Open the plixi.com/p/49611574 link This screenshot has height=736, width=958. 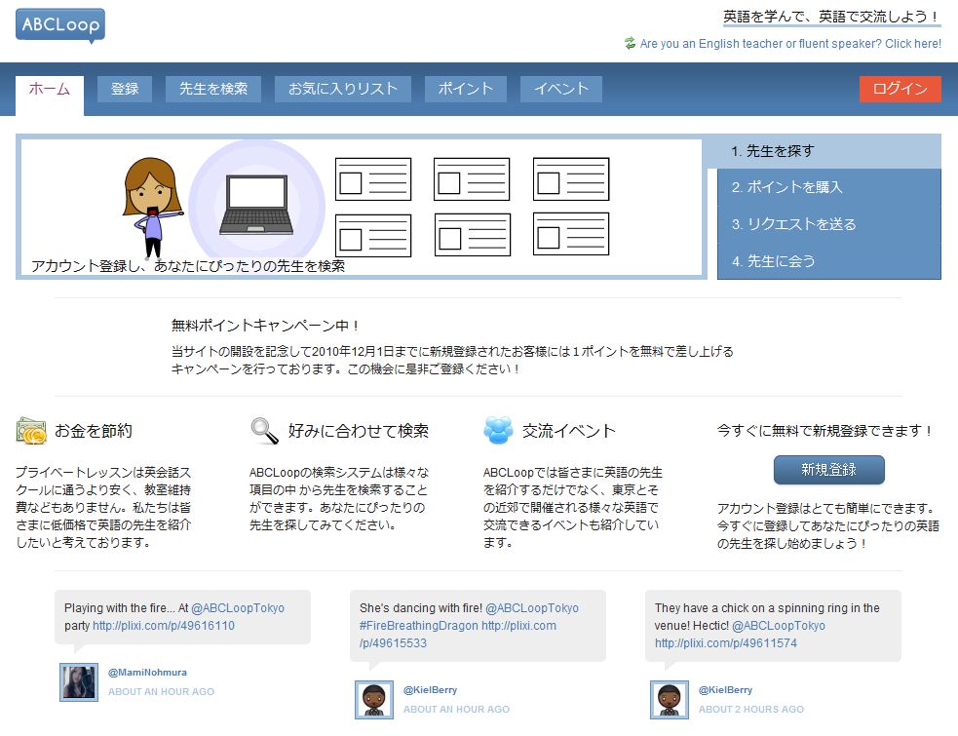(x=726, y=643)
